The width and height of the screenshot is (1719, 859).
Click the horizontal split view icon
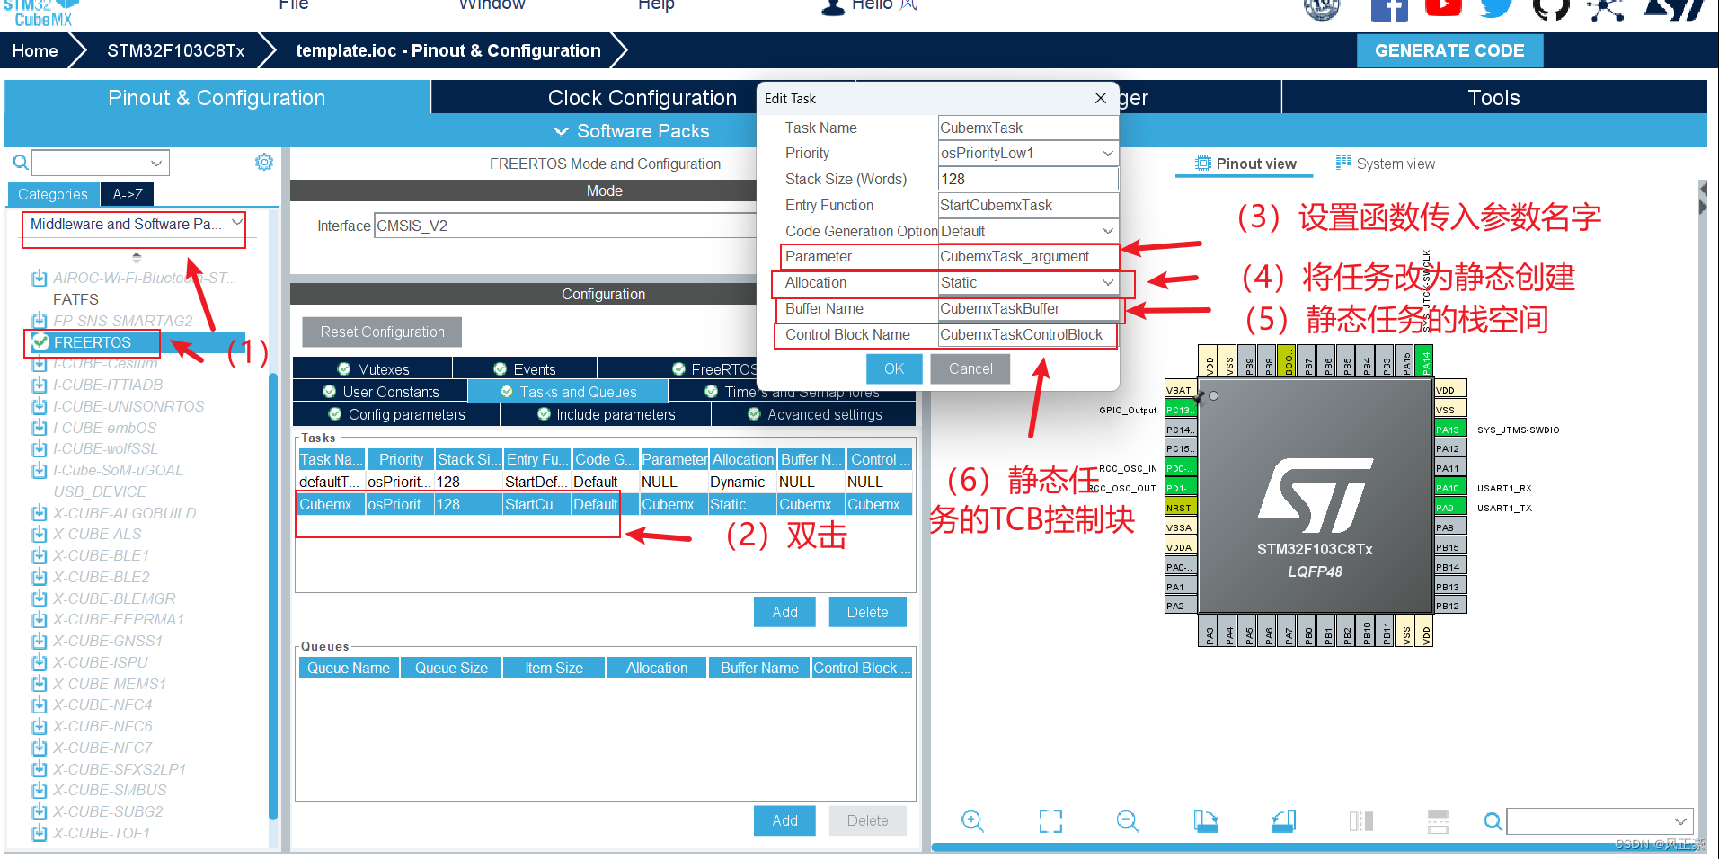pyautogui.click(x=1438, y=820)
